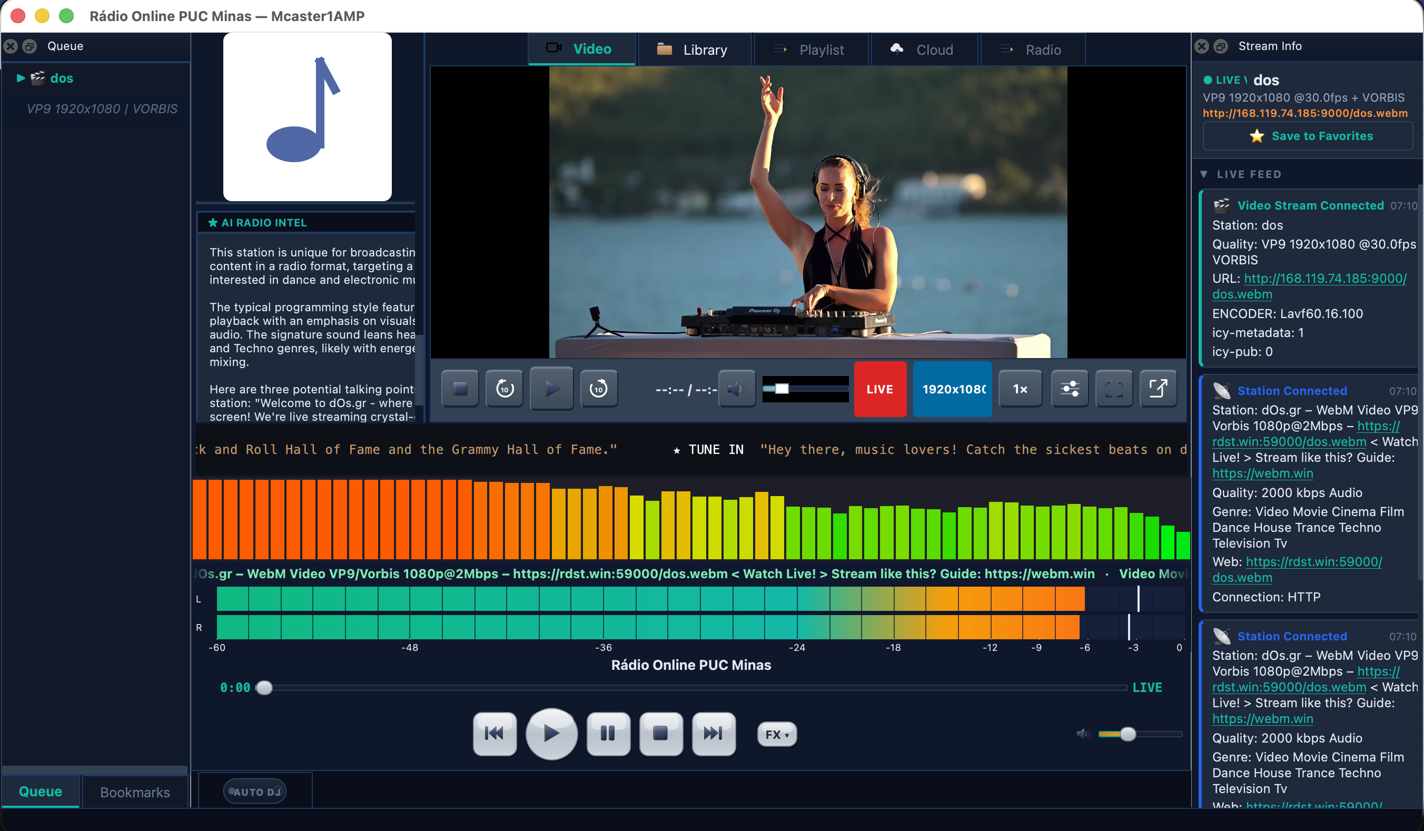This screenshot has width=1424, height=831.
Task: Toggle AUTO DJ mode
Action: pos(254,792)
